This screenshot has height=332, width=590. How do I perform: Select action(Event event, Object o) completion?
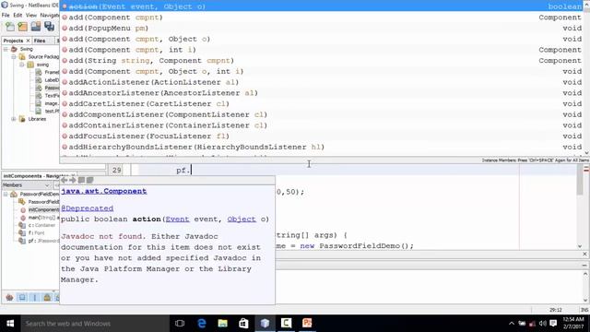click(x=322, y=6)
